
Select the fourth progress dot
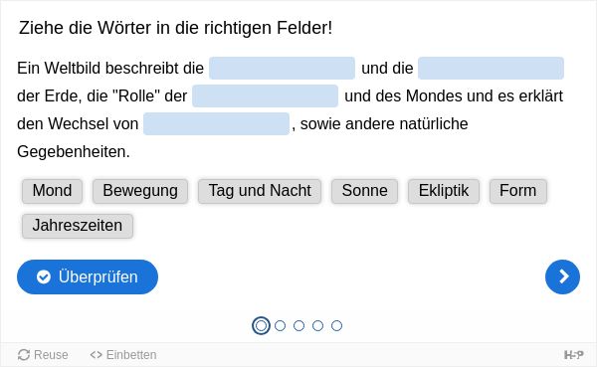317,326
